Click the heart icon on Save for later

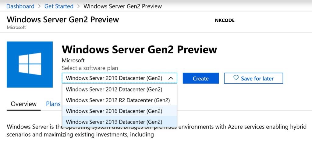click(x=236, y=78)
